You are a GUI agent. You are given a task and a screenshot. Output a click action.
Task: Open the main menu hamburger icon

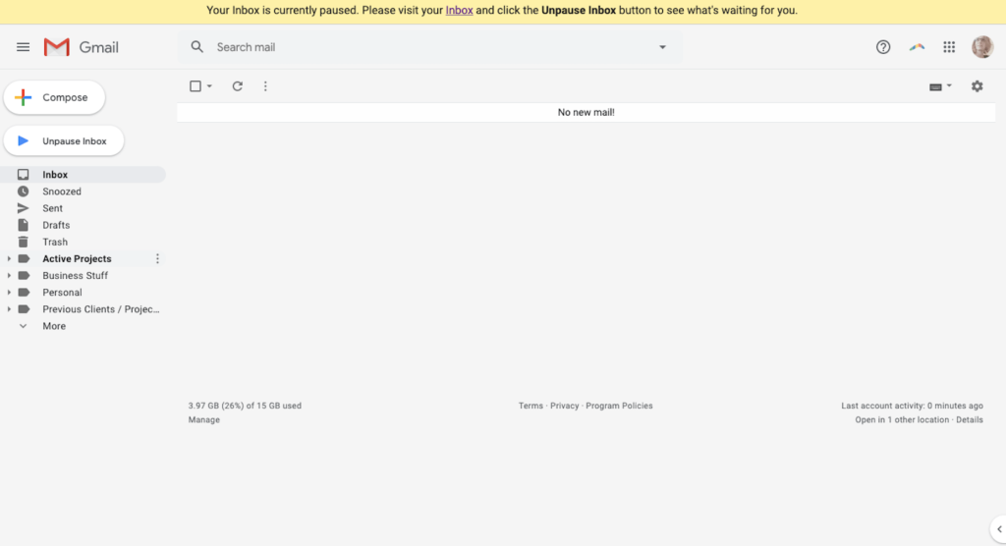(24, 47)
